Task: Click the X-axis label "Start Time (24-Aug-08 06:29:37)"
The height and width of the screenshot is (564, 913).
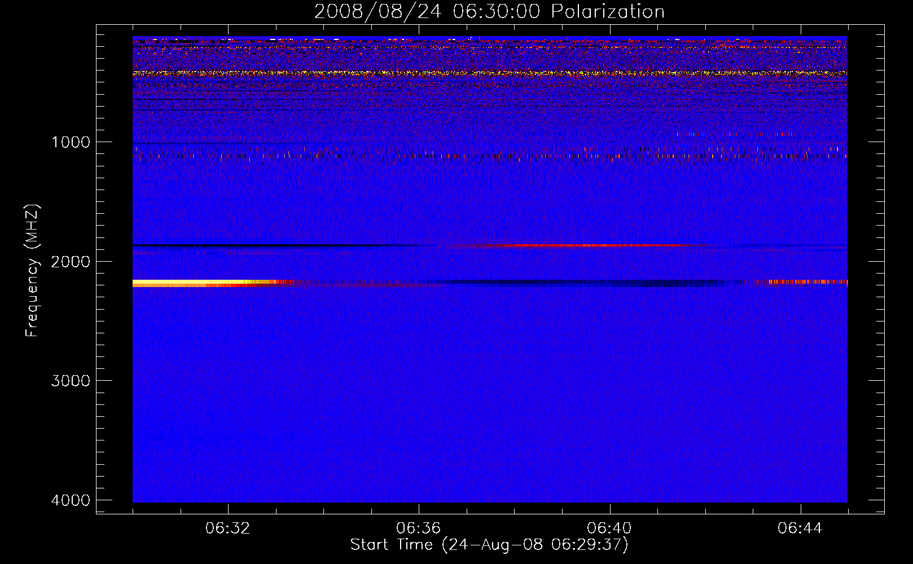Action: tap(489, 545)
